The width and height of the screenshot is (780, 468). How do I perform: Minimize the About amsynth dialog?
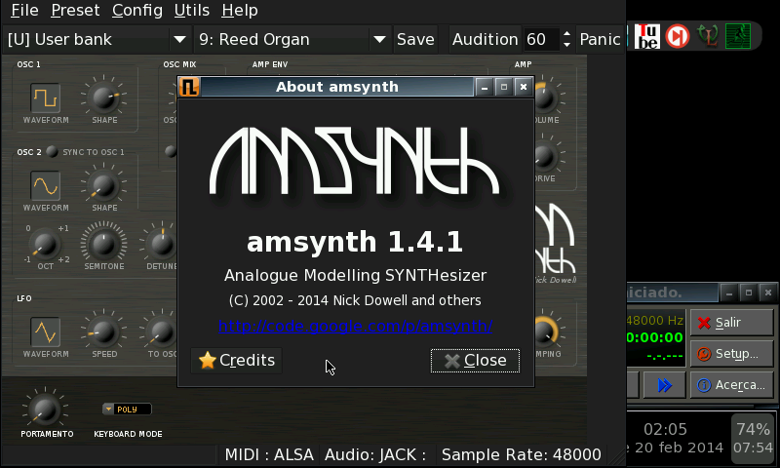(x=484, y=88)
